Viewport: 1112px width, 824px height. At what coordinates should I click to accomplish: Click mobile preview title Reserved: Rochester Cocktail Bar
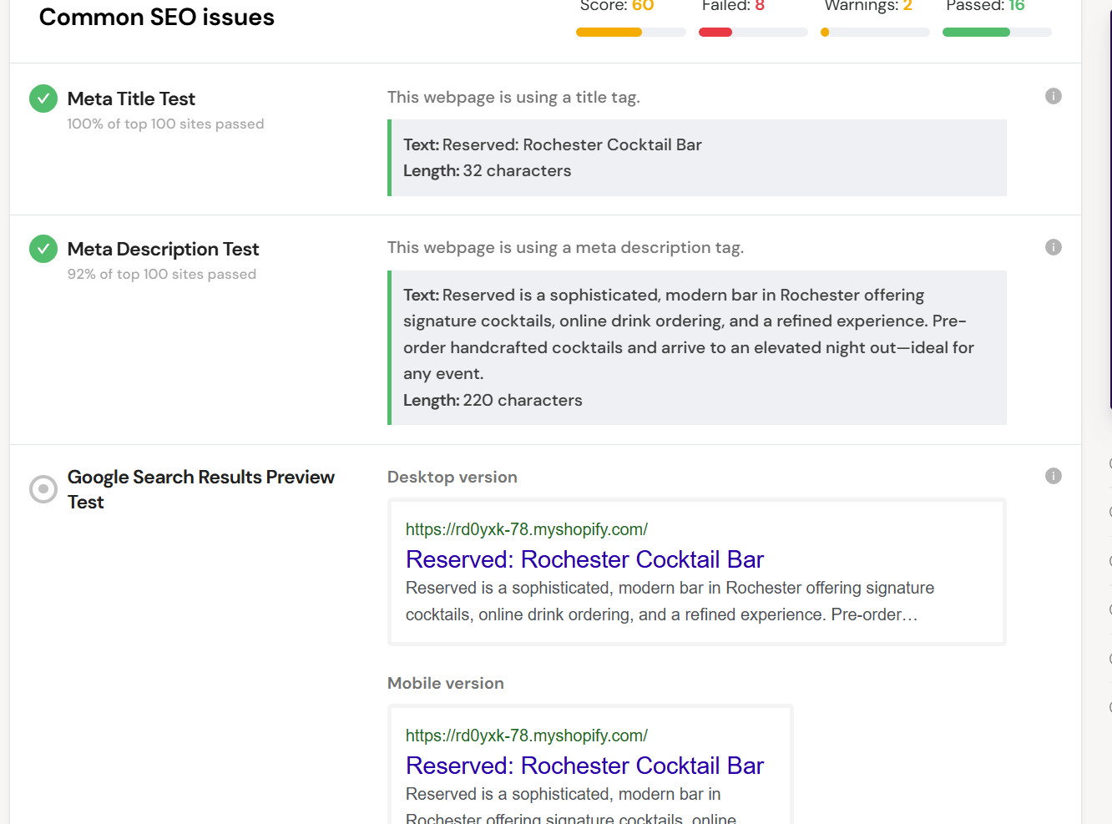pos(584,766)
